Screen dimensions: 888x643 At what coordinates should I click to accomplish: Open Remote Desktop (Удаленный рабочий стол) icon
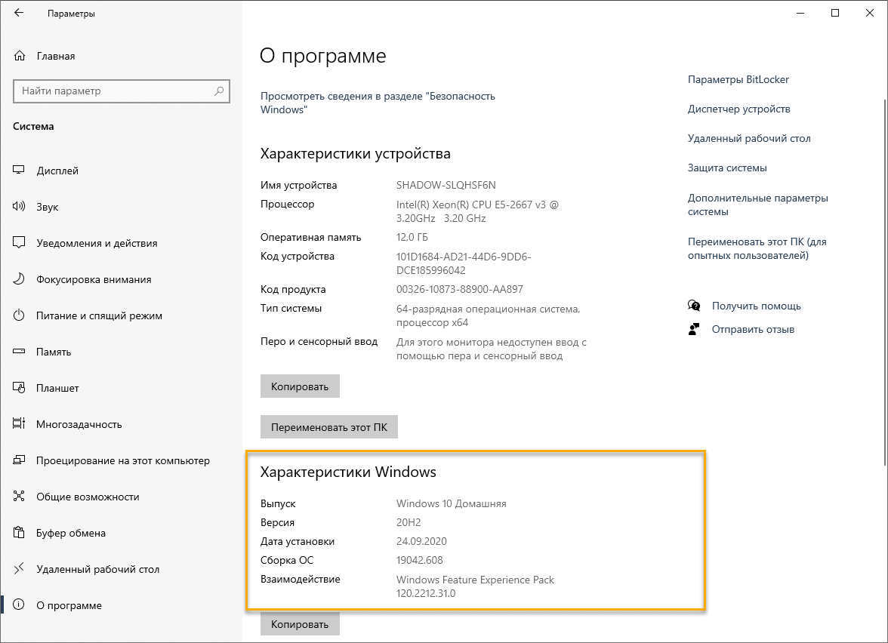click(18, 569)
